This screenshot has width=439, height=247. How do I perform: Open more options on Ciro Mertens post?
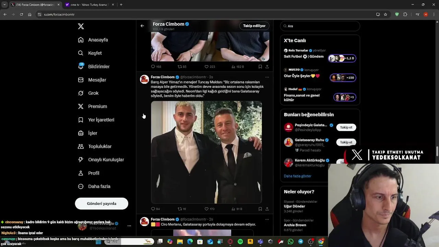[x=267, y=220]
